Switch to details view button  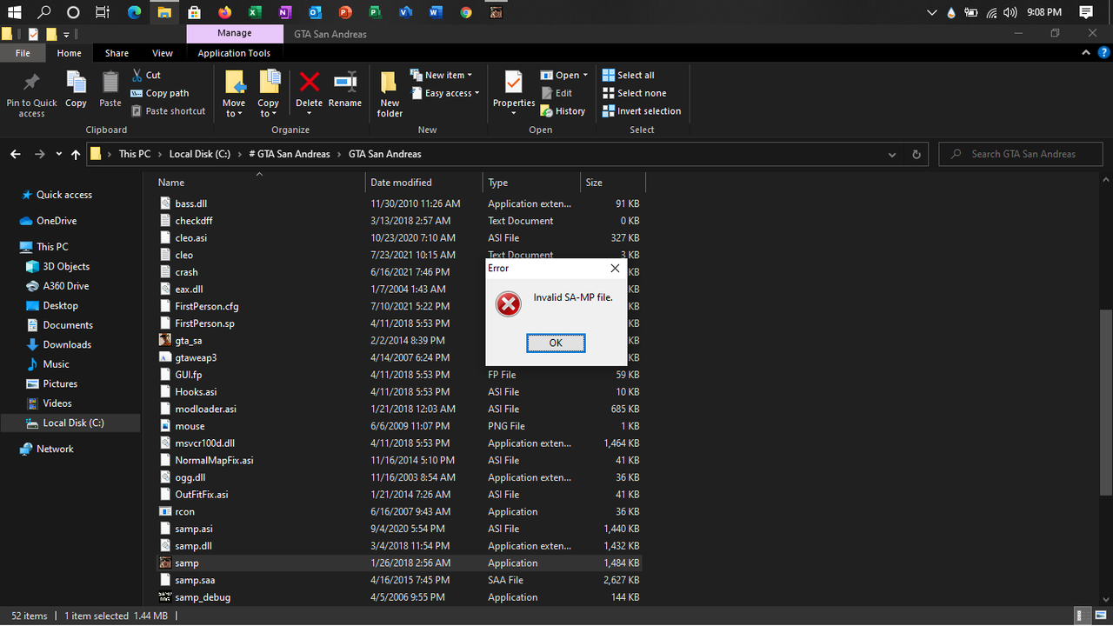click(1082, 616)
